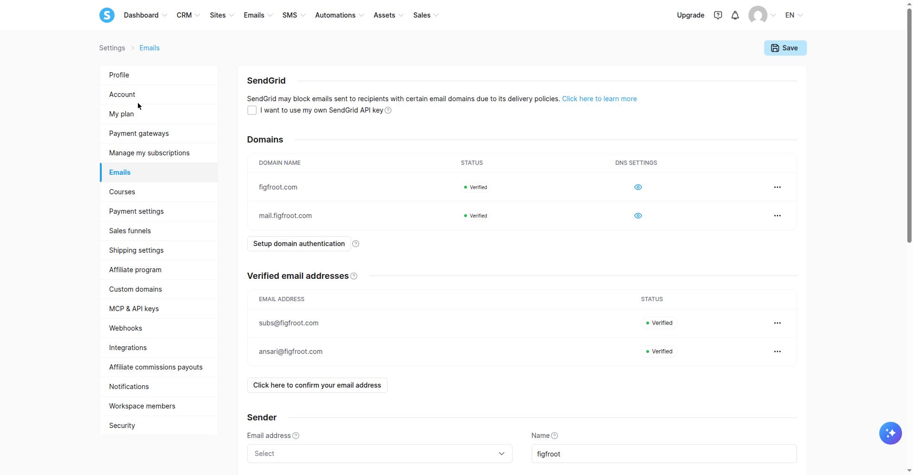This screenshot has width=913, height=475.
Task: Open more options for subs@figfroot.com
Action: (x=777, y=323)
